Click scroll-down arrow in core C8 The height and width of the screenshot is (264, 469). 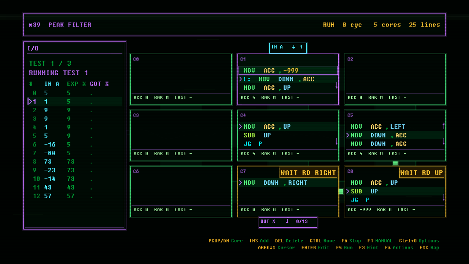pyautogui.click(x=444, y=198)
